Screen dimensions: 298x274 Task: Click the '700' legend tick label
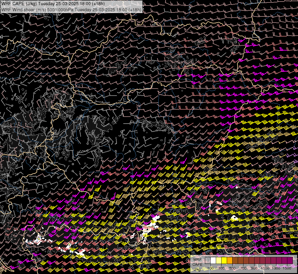pyautogui.click(x=243, y=268)
